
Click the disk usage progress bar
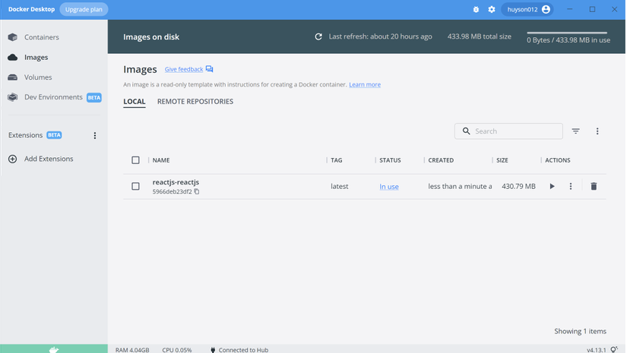[x=567, y=33]
